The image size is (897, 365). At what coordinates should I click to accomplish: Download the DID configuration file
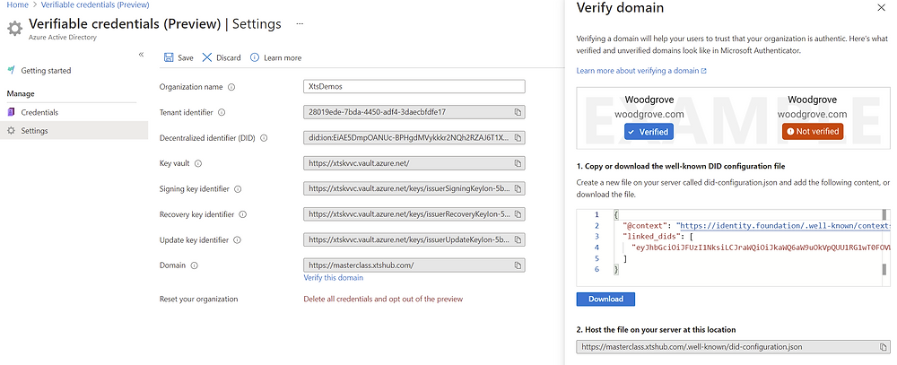[x=605, y=300]
